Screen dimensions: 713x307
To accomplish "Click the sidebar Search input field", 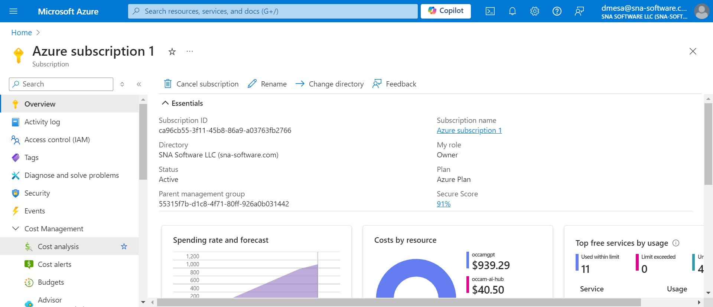I will click(x=65, y=84).
